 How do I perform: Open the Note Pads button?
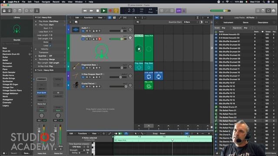(263, 11)
